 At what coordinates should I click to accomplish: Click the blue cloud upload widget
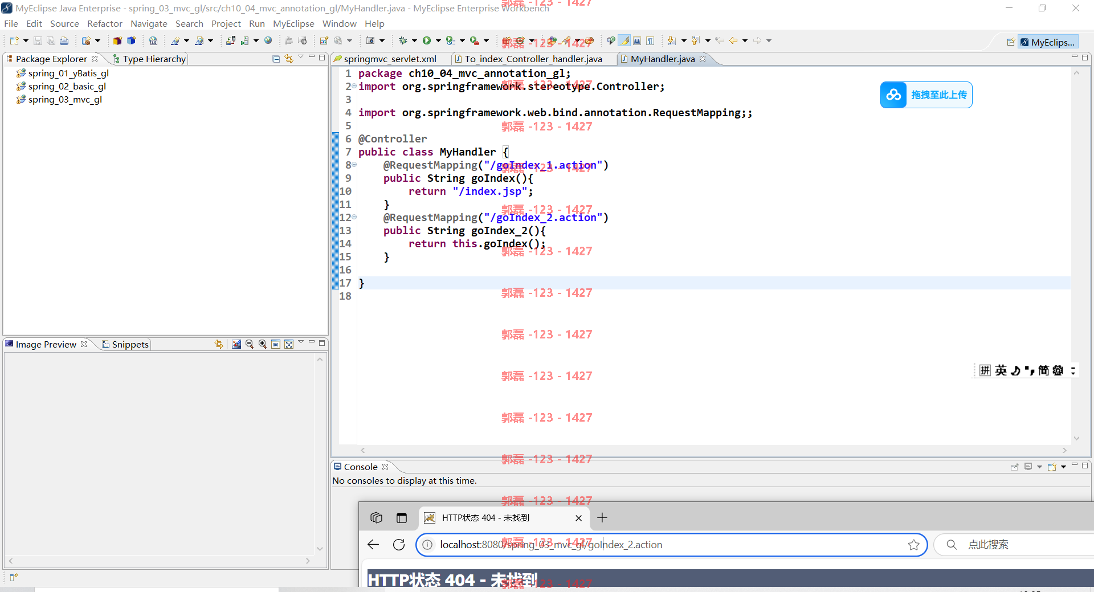point(926,95)
